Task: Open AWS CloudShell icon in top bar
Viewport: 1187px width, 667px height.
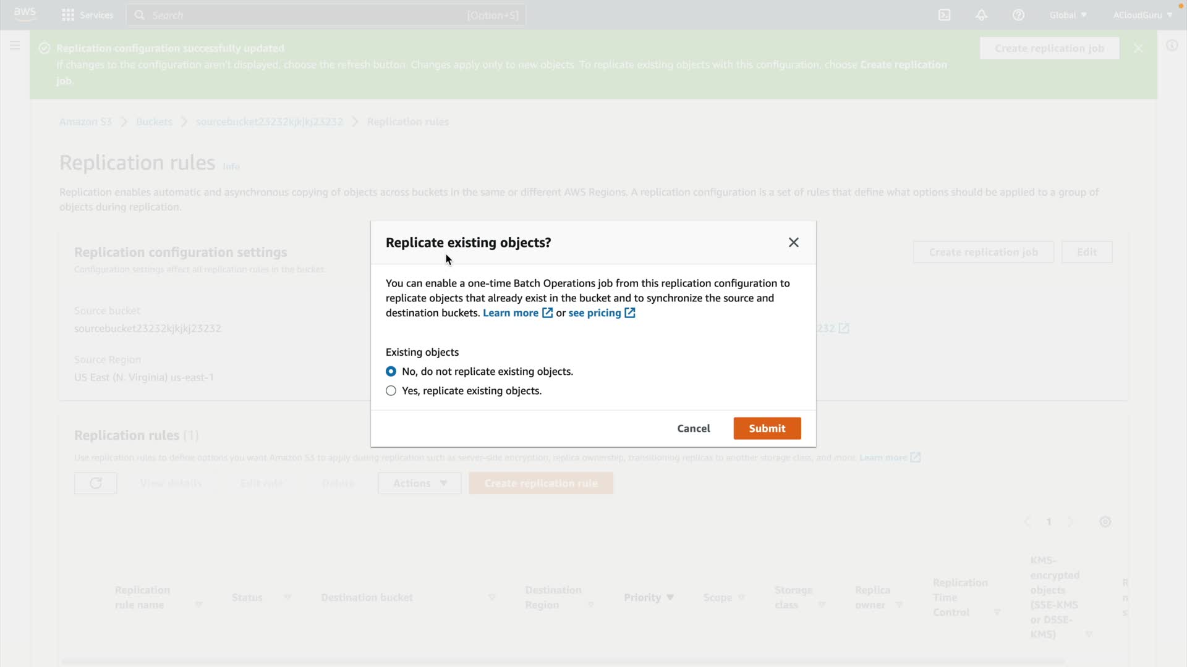Action: coord(944,15)
